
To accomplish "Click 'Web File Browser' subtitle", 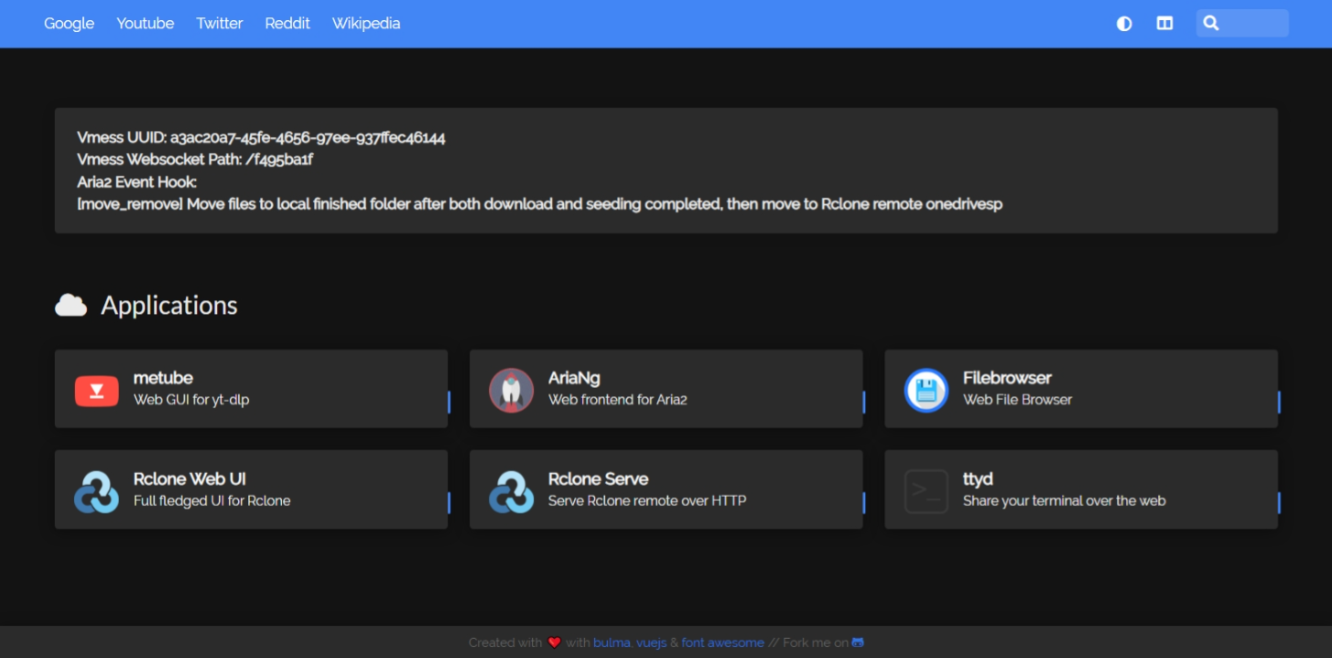I will pos(1017,400).
